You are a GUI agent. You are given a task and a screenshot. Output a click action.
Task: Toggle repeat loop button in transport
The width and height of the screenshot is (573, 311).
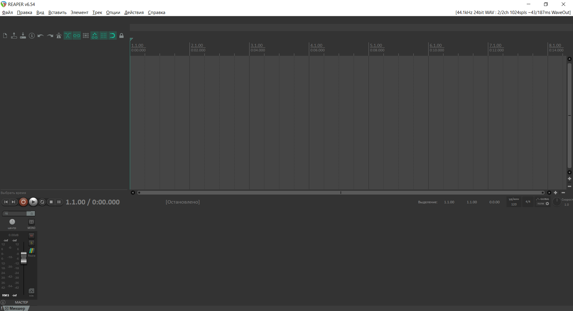42,202
